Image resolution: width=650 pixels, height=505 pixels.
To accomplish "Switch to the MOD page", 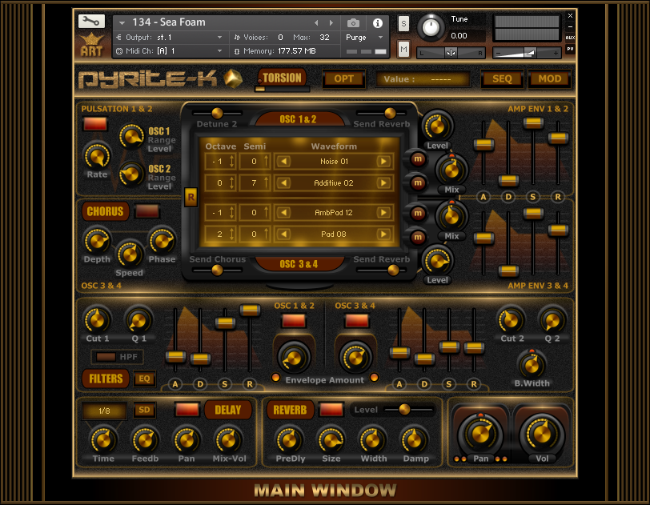I will (x=549, y=79).
